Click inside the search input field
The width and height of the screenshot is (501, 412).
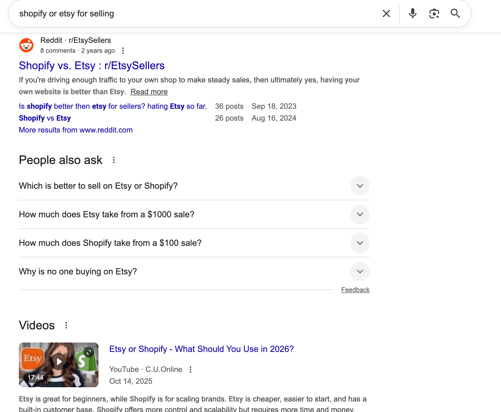(x=188, y=13)
